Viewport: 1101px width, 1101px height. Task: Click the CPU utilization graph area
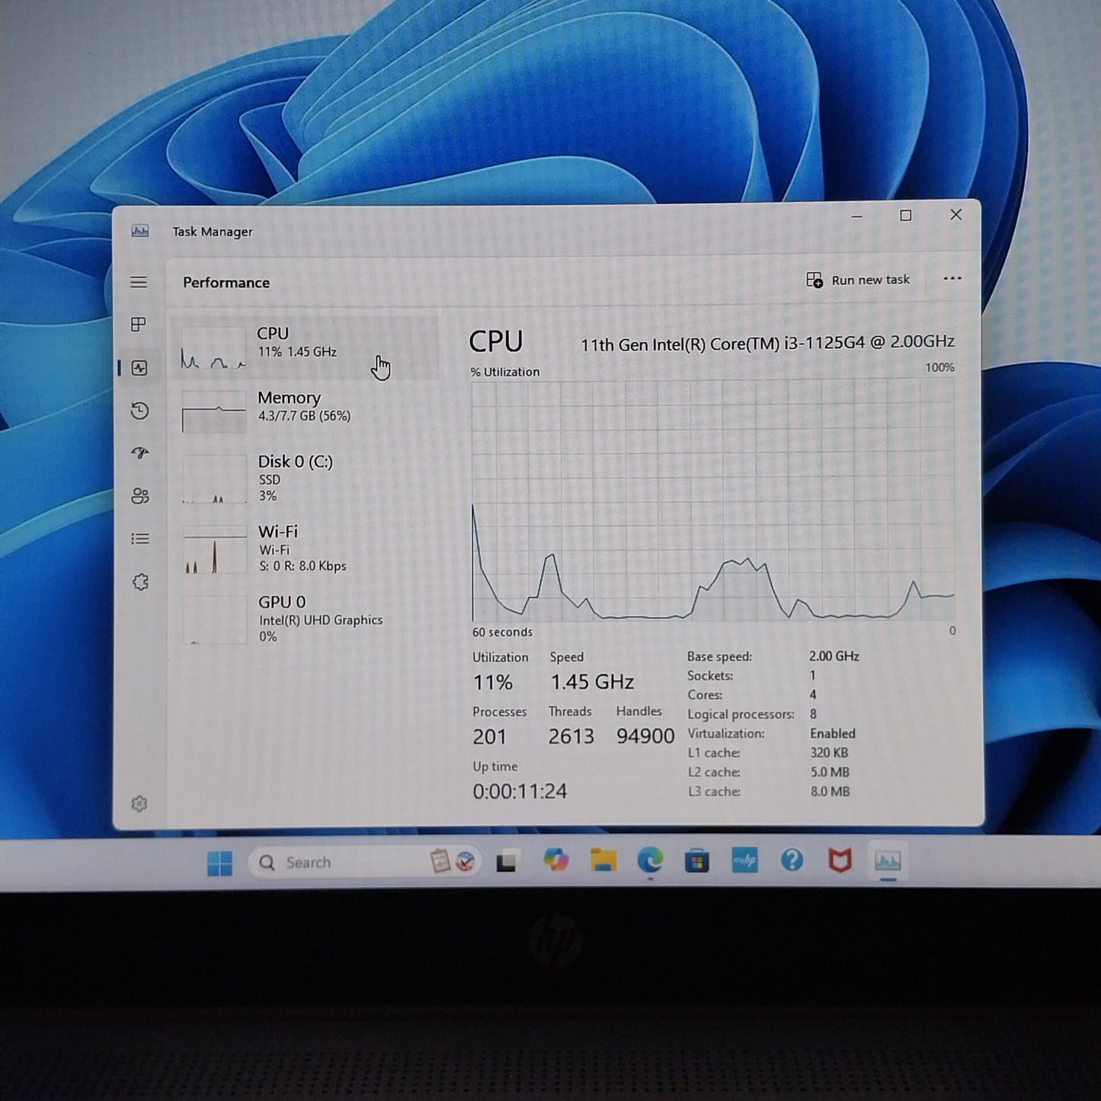pyautogui.click(x=713, y=501)
